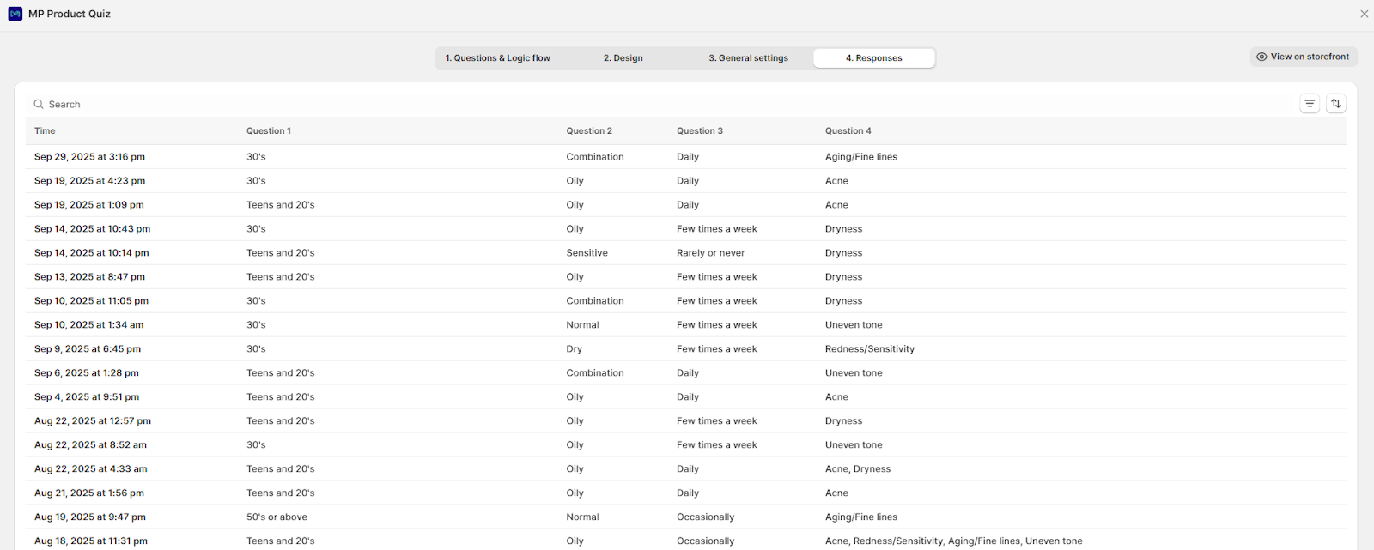Viewport: 1374px width, 550px height.
Task: Click the MP Product Quiz app logo
Action: pyautogui.click(x=15, y=14)
